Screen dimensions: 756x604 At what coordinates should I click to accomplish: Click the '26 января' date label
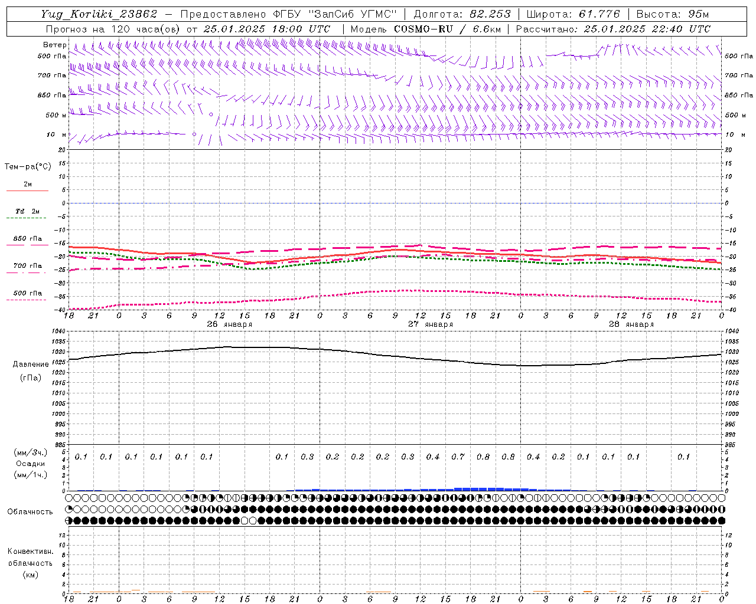pos(230,324)
